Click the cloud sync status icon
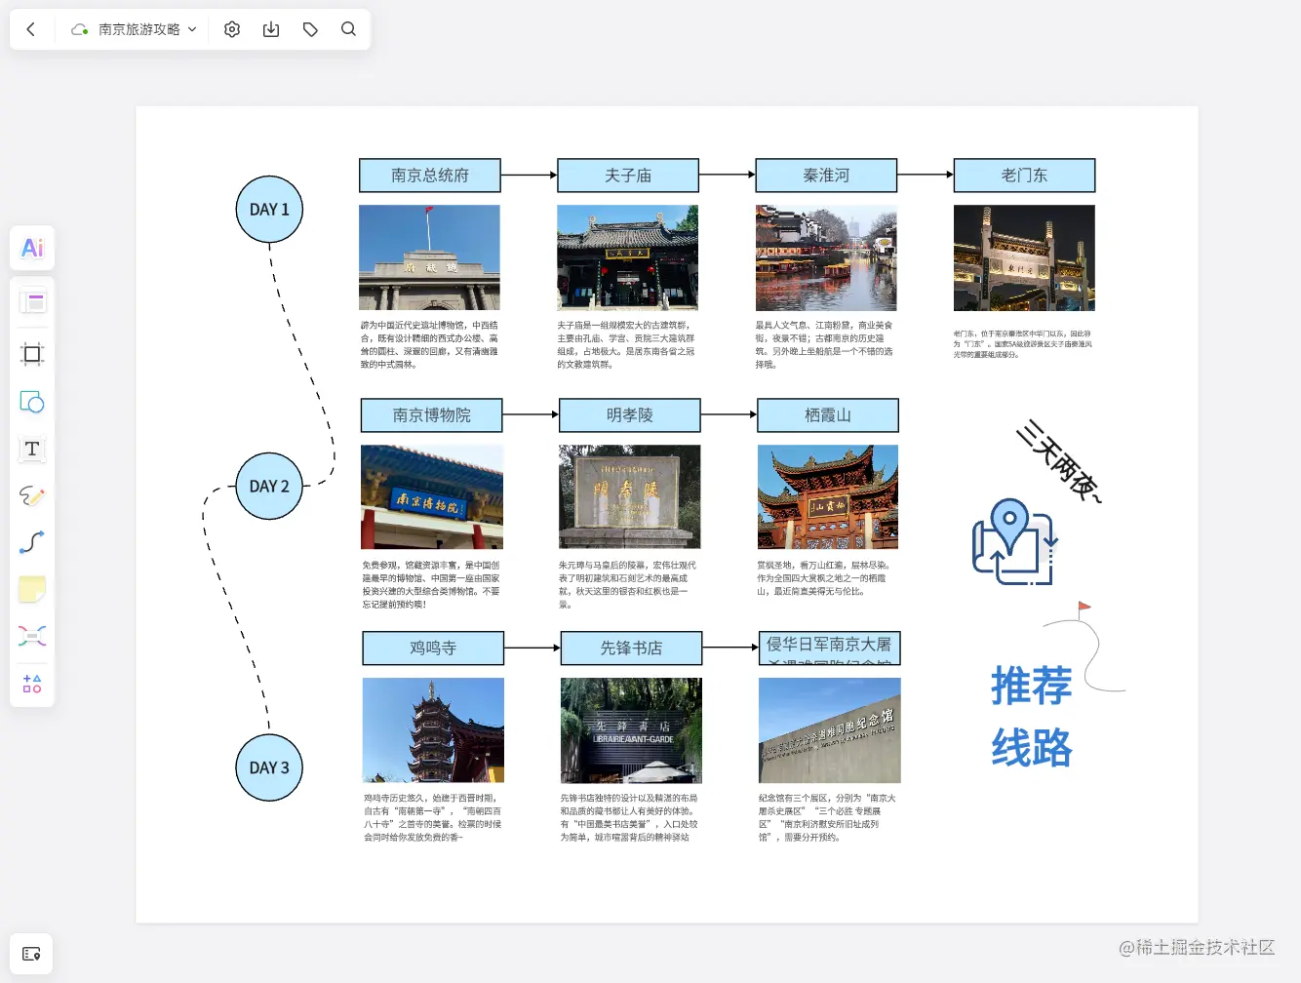 (x=80, y=29)
